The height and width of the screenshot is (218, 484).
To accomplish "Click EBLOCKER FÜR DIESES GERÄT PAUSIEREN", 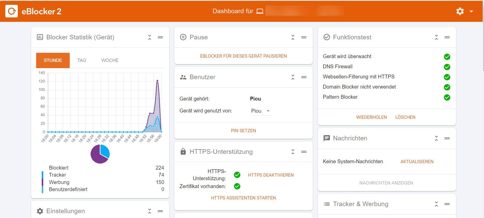I will [243, 56].
